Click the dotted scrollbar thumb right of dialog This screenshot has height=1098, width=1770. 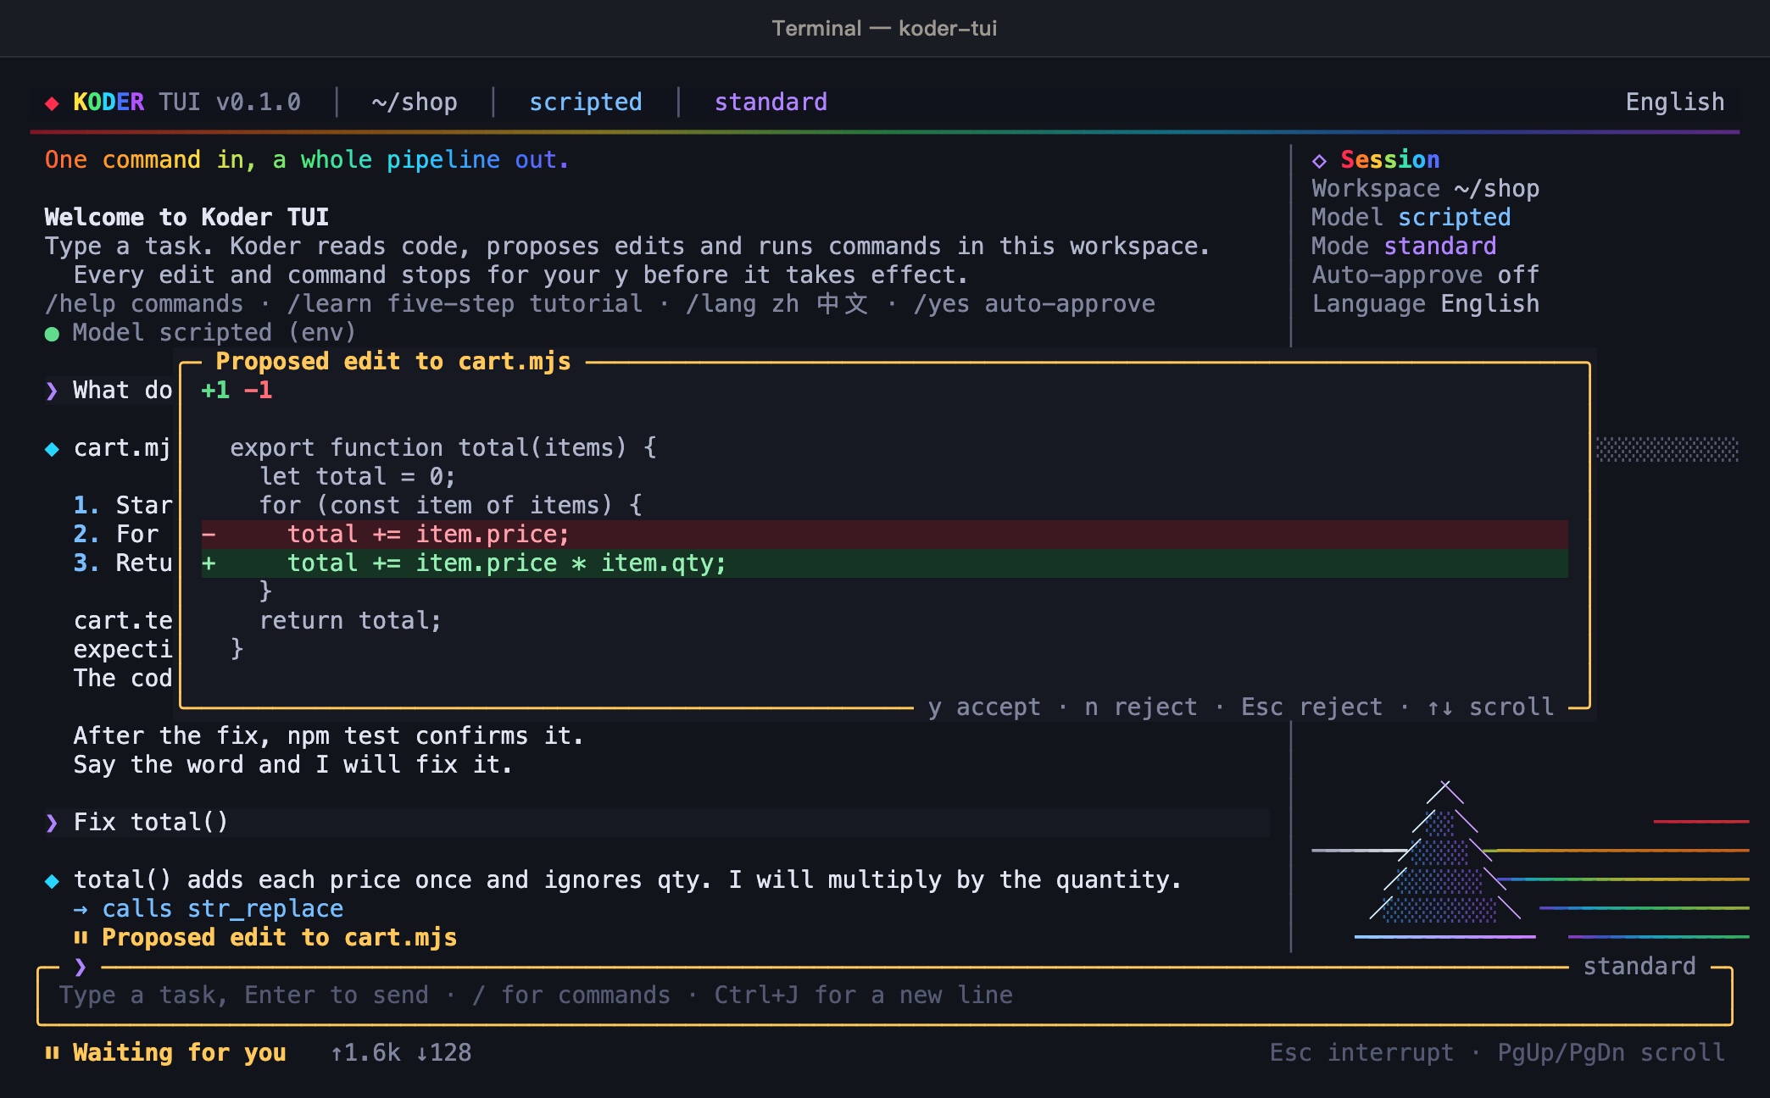(1667, 449)
